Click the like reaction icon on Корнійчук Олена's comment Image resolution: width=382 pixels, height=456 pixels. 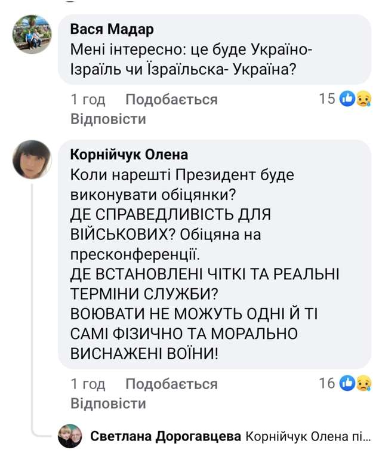347,383
